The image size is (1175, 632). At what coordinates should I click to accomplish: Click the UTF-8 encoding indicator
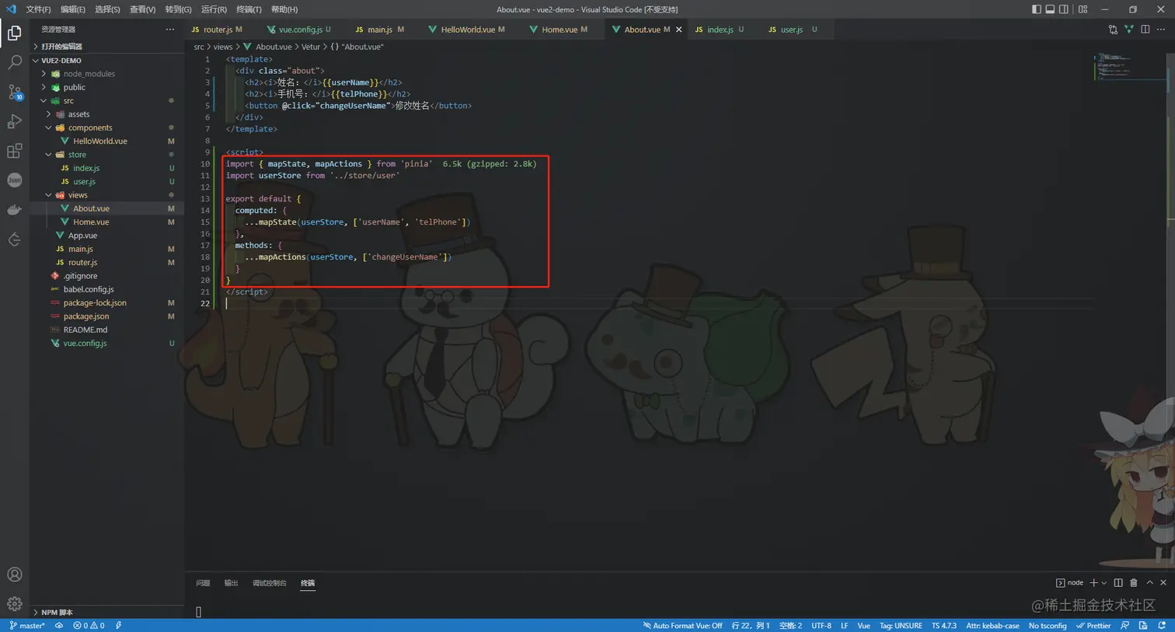click(821, 625)
